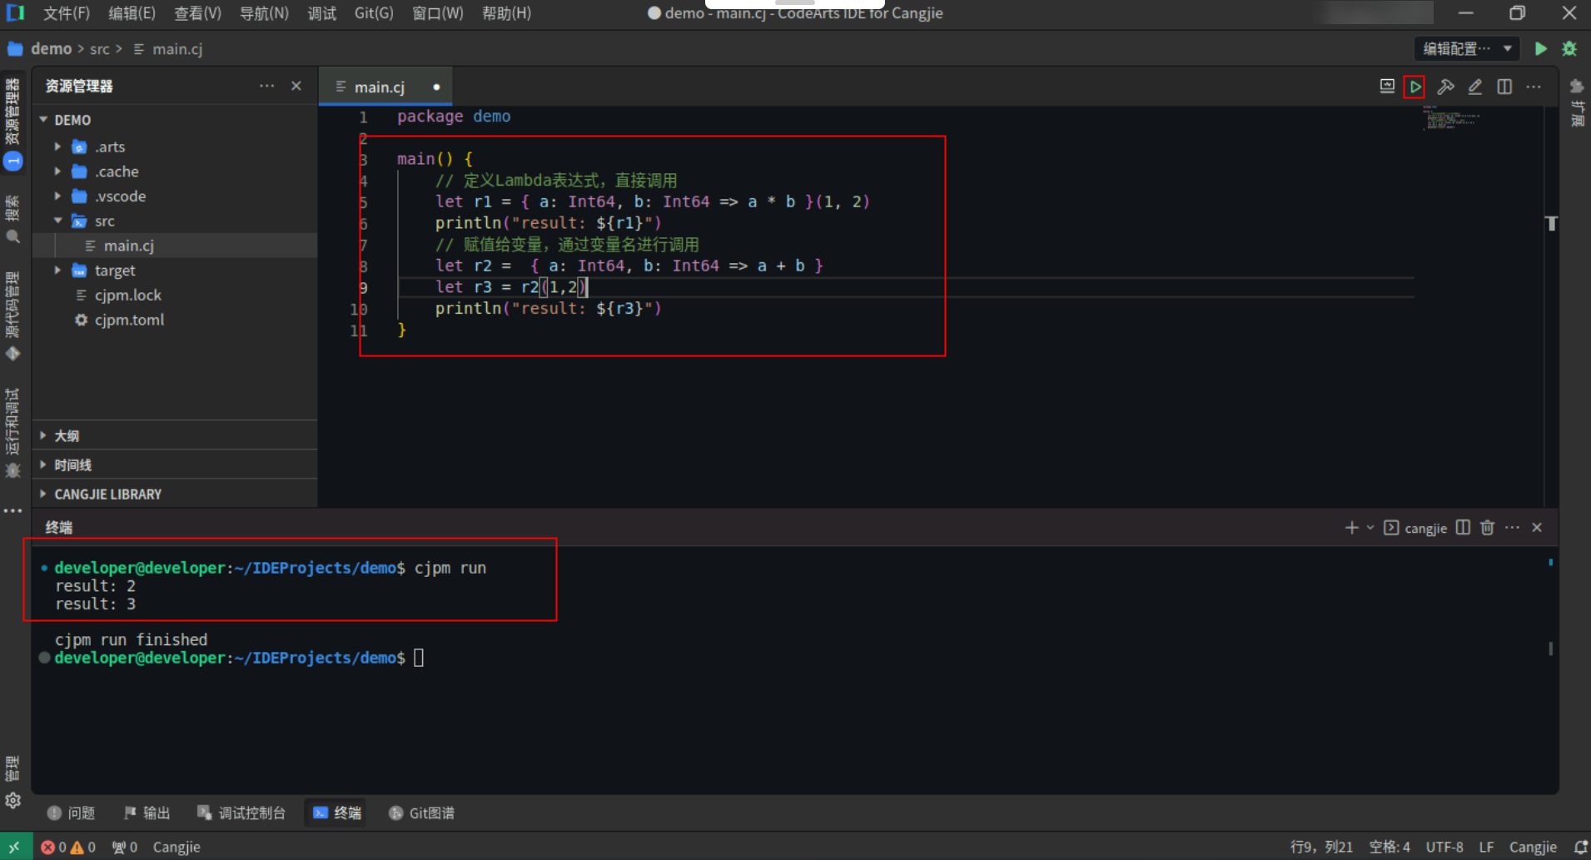Click the broadcast ports indicator in the status bar

pos(125,847)
